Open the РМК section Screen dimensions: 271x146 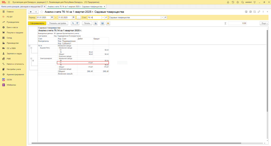(13, 59)
